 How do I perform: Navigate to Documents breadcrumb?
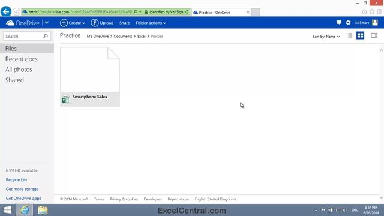click(123, 36)
